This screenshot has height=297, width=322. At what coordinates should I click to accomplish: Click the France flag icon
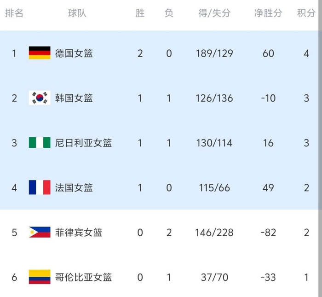point(40,187)
